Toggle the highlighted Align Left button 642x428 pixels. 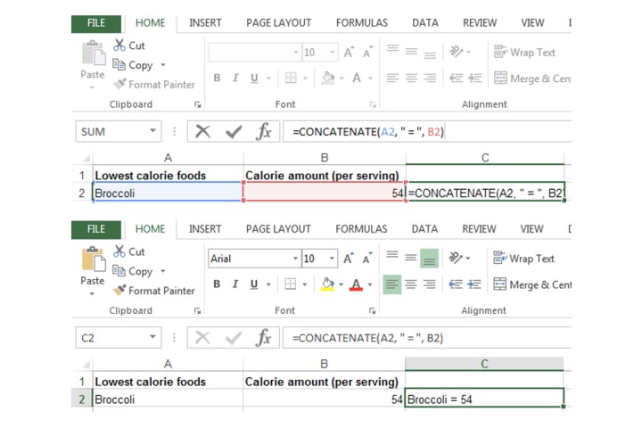click(391, 285)
